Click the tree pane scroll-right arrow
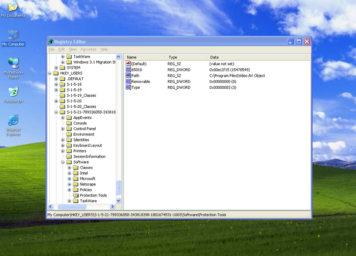The height and width of the screenshot is (256, 356). pyautogui.click(x=113, y=206)
